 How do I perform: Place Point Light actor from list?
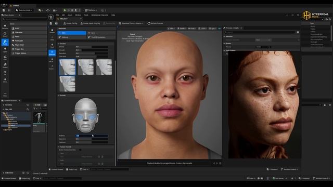(x=29, y=41)
